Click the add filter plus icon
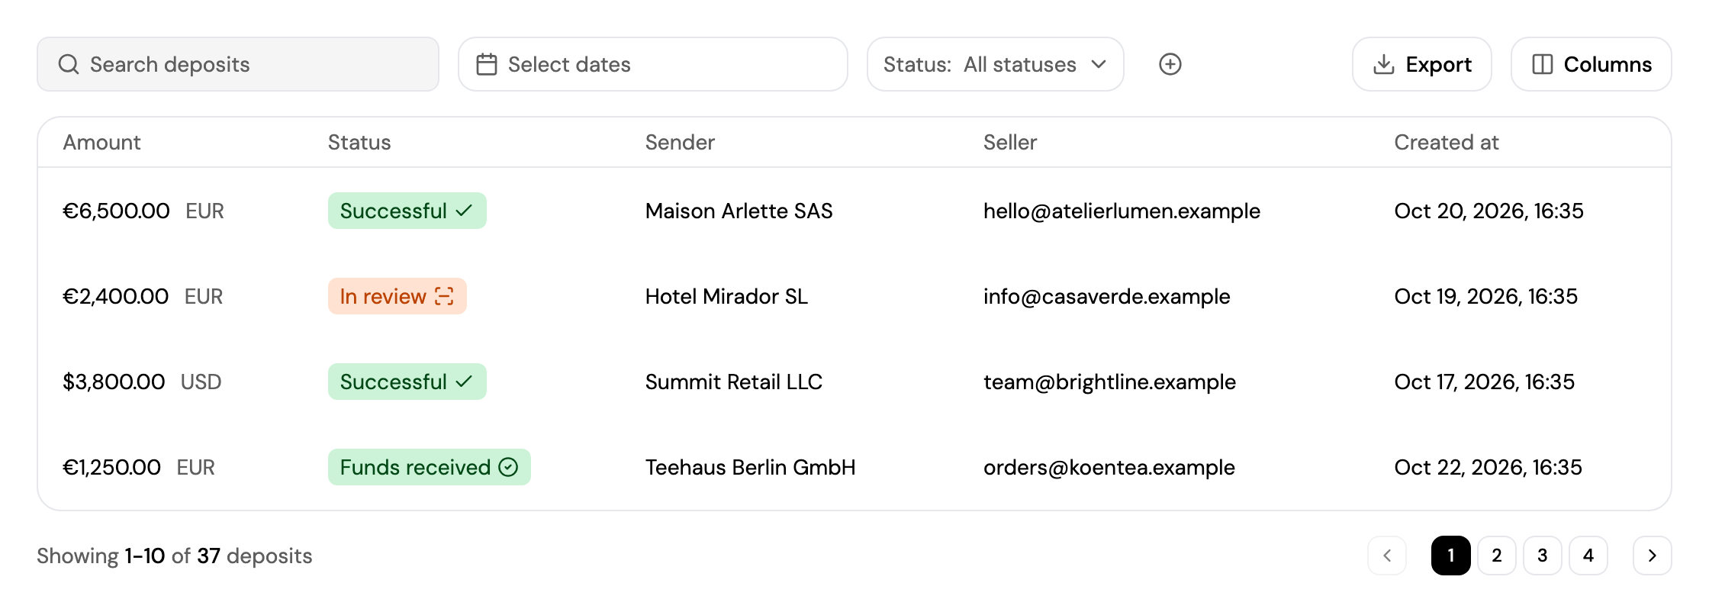 click(x=1170, y=64)
